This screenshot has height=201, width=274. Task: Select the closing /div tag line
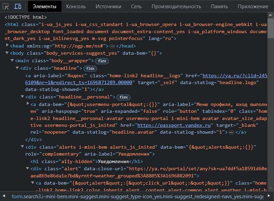pos(33,140)
